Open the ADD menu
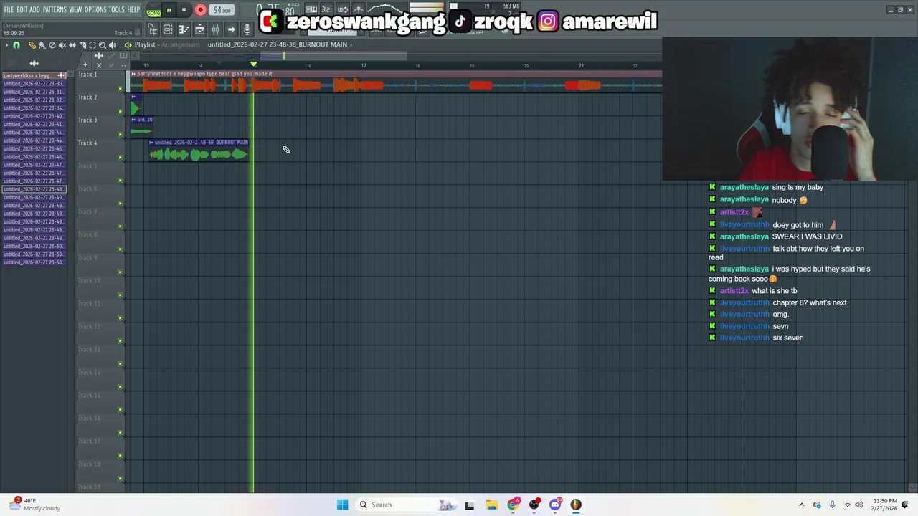The width and height of the screenshot is (918, 516). pos(34,9)
